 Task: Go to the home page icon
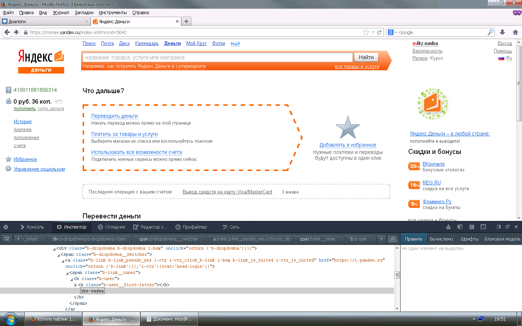[x=515, y=32]
